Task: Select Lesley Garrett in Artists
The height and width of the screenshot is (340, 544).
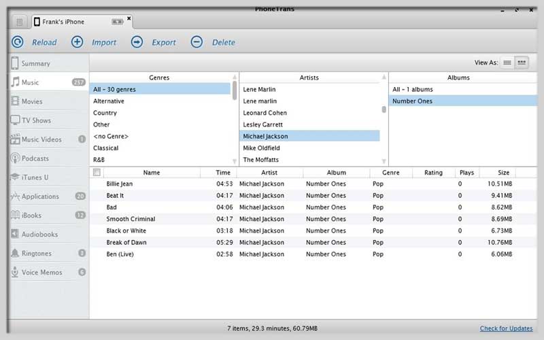Action: point(309,124)
